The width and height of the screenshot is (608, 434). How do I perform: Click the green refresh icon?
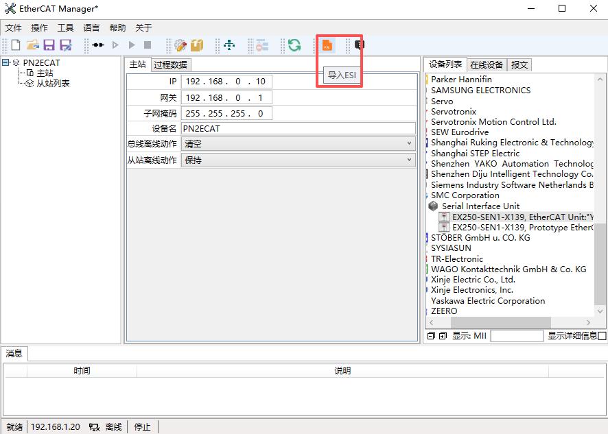pos(294,45)
